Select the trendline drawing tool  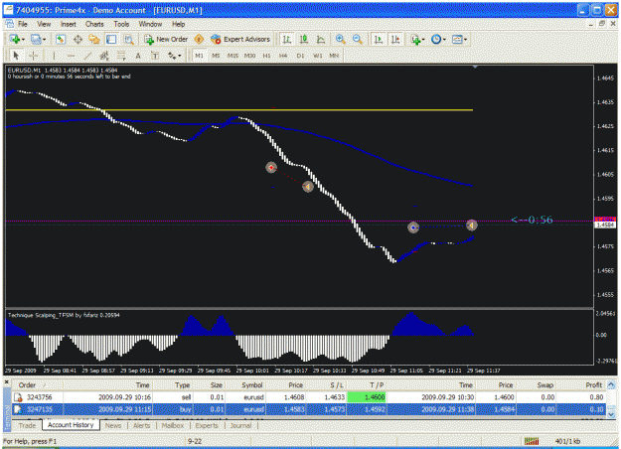[x=87, y=56]
